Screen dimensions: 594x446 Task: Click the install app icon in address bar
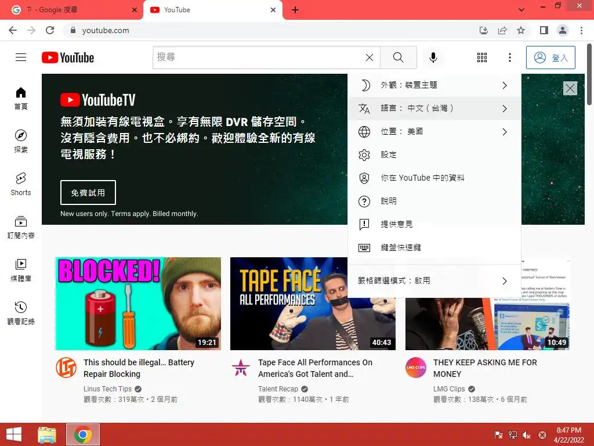tap(484, 30)
